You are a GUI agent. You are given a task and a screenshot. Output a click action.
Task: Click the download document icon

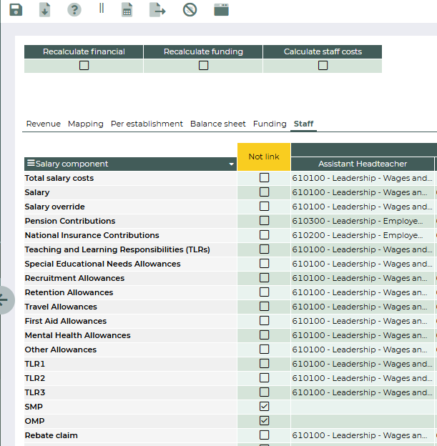click(x=44, y=10)
